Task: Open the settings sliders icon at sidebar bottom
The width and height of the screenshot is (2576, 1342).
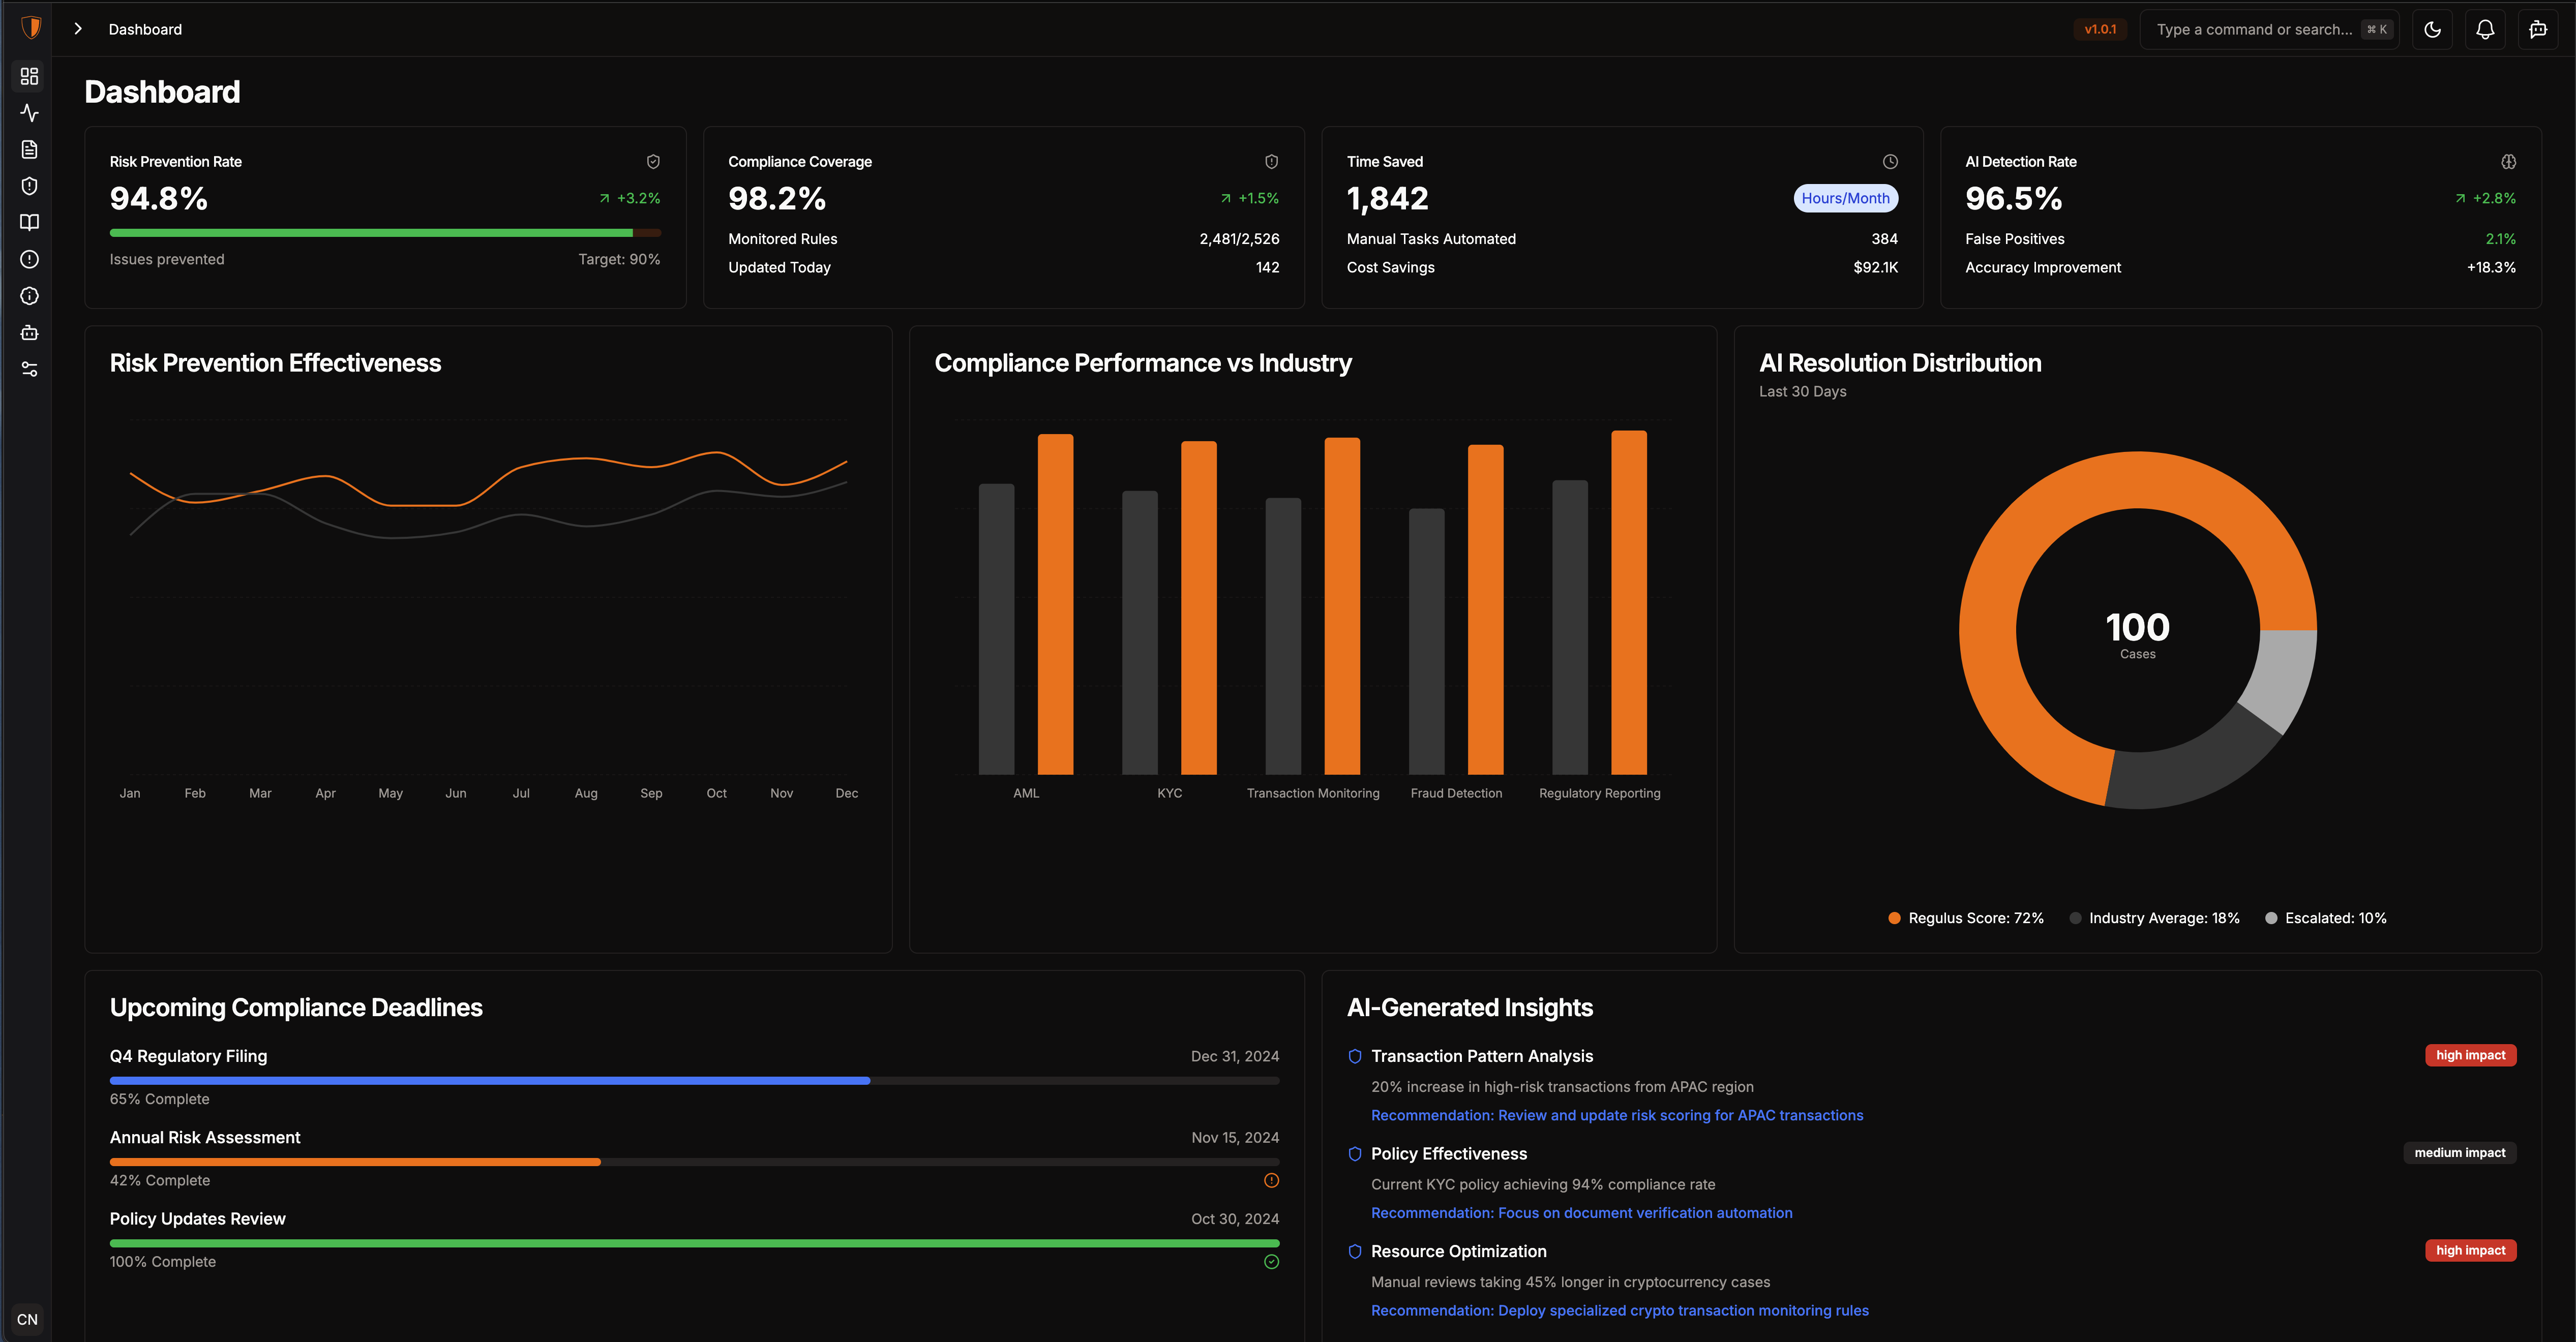Action: pos(29,369)
